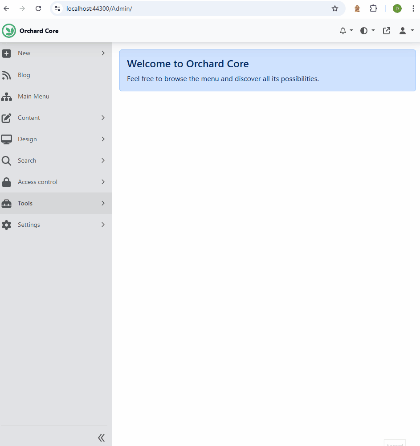Select the Content menu label
This screenshot has height=446, width=420.
[x=29, y=118]
